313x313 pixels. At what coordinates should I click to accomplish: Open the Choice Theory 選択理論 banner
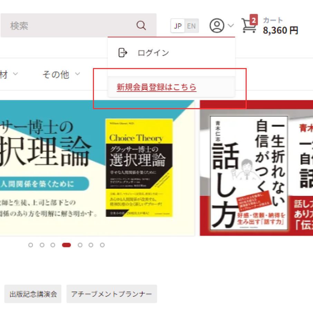point(97,168)
